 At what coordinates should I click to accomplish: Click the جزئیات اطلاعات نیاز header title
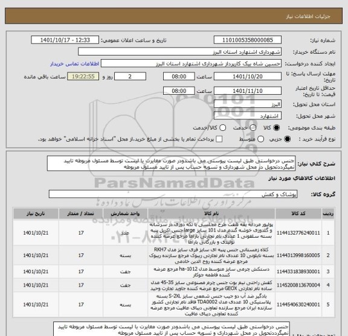[x=308, y=16]
